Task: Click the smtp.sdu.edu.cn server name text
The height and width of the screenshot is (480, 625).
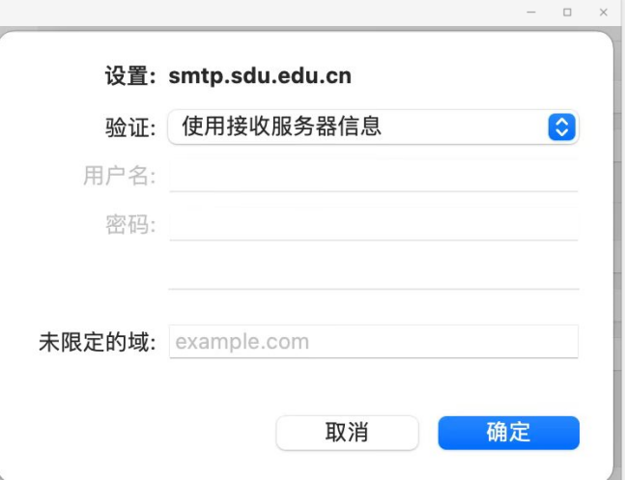Action: point(260,75)
